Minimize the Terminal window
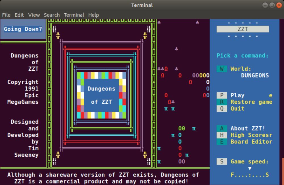This screenshot has width=284, height=185. pyautogui.click(x=265, y=5)
